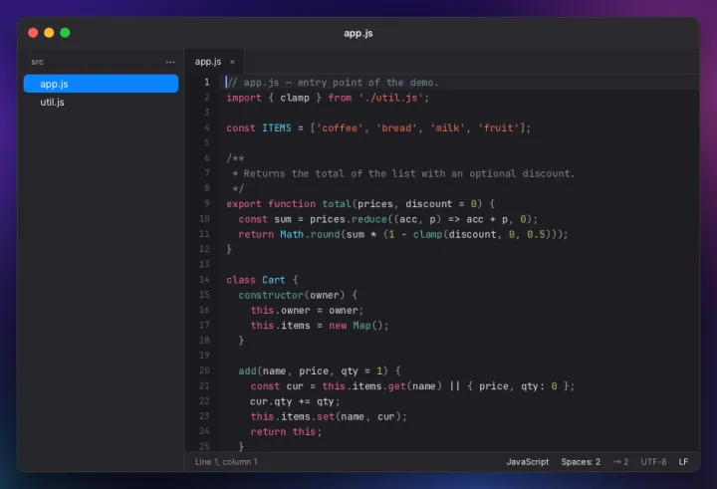The width and height of the screenshot is (717, 489).
Task: Close the app.js editor tab
Action: [x=232, y=62]
